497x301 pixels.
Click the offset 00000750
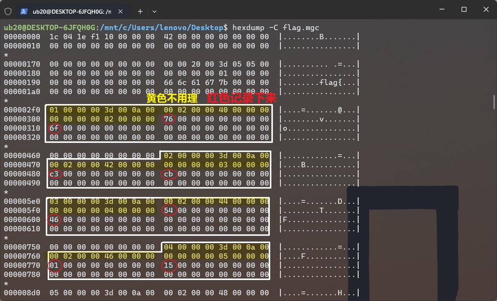click(22, 247)
